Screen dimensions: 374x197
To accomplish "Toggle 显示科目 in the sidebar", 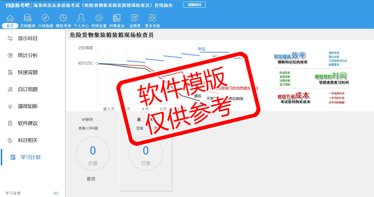I will 27,38.
